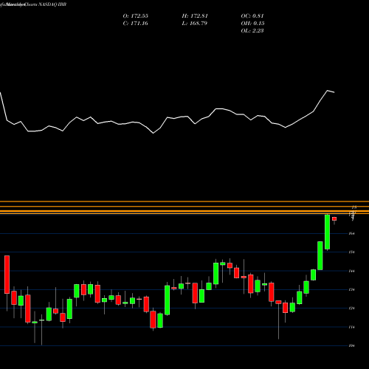
Task: Click the small red final candle
Action: coord(334,219)
